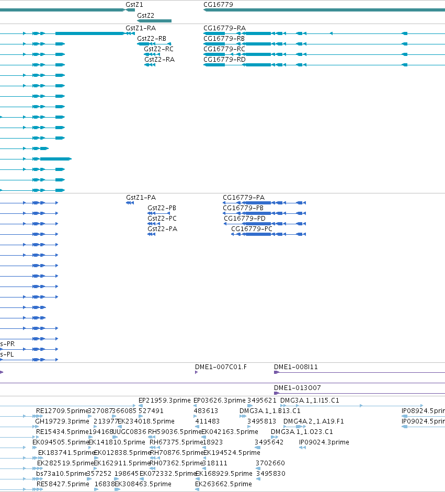Viewport: 445px width, 492px height.
Task: Choose the RH07362.5prime EST label
Action: tap(176, 463)
